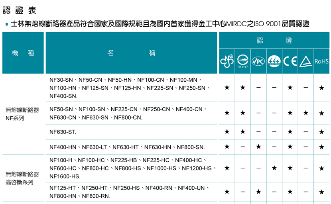The height and width of the screenshot is (204, 331).
Task: Click the R41117 star in the NF630-ST row
Action: [243, 131]
